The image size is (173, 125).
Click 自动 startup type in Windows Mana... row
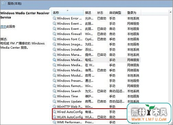coord(112,55)
